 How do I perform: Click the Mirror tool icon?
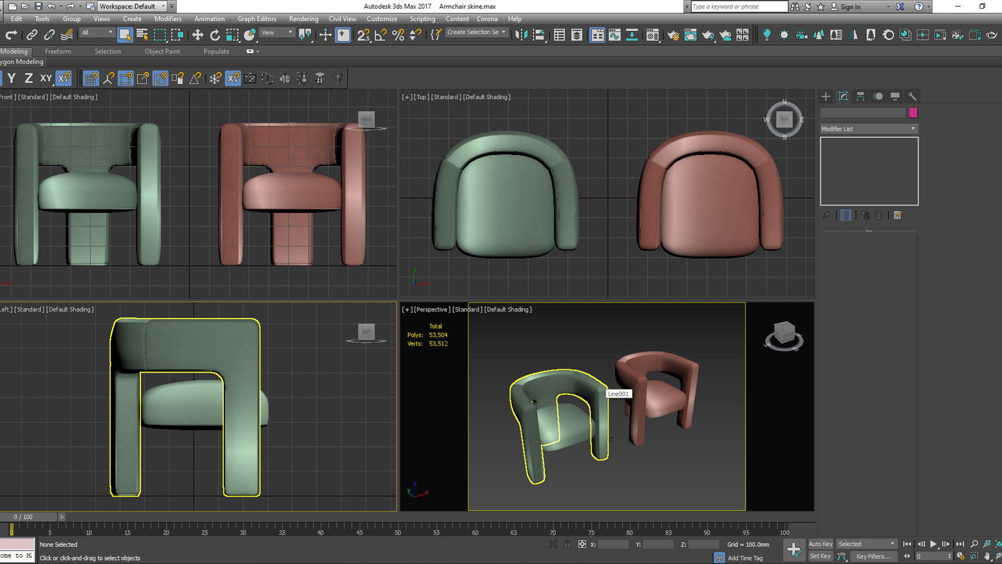click(521, 35)
